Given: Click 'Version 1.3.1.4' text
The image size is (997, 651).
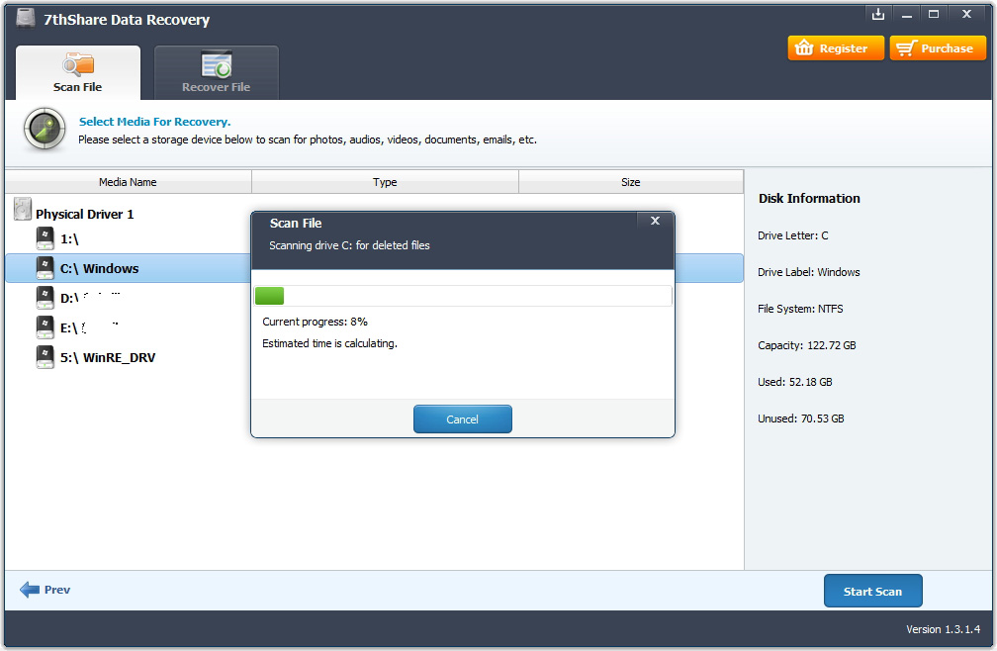Looking at the screenshot, I should pyautogui.click(x=943, y=629).
